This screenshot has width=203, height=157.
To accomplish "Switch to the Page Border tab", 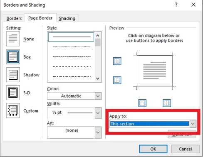I will 40,18.
